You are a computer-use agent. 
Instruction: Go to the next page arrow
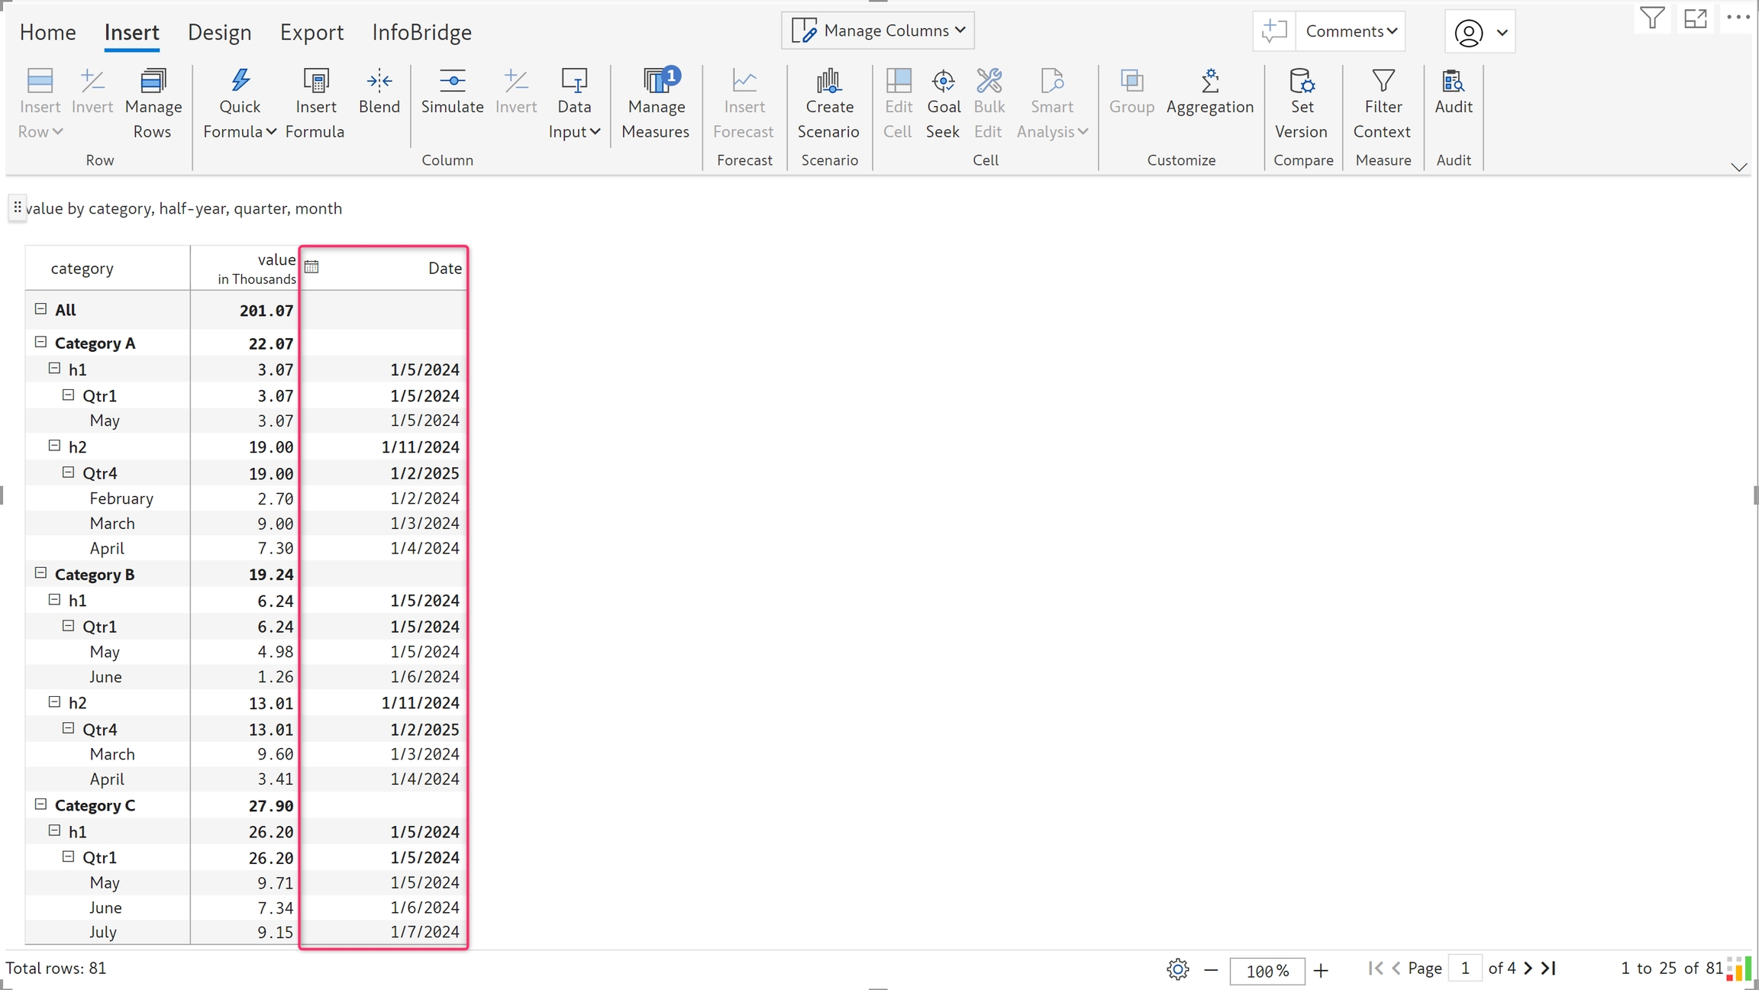(x=1528, y=968)
